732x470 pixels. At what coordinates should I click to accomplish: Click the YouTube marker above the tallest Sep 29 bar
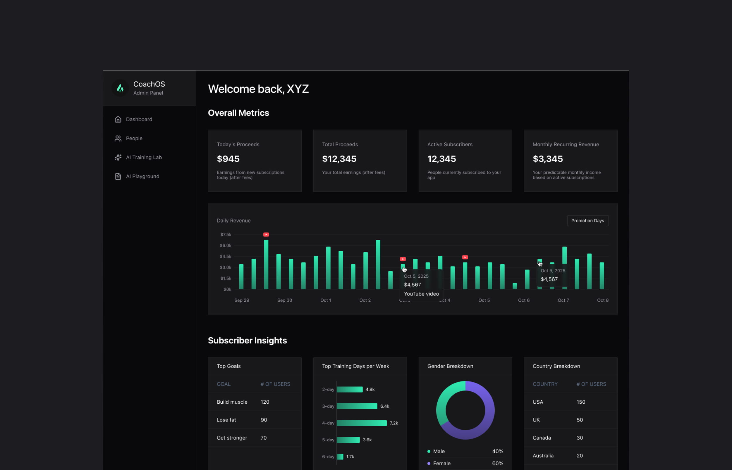pyautogui.click(x=266, y=234)
